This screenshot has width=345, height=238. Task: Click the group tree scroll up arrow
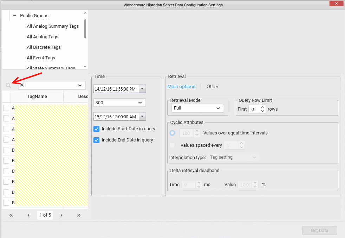(x=85, y=13)
